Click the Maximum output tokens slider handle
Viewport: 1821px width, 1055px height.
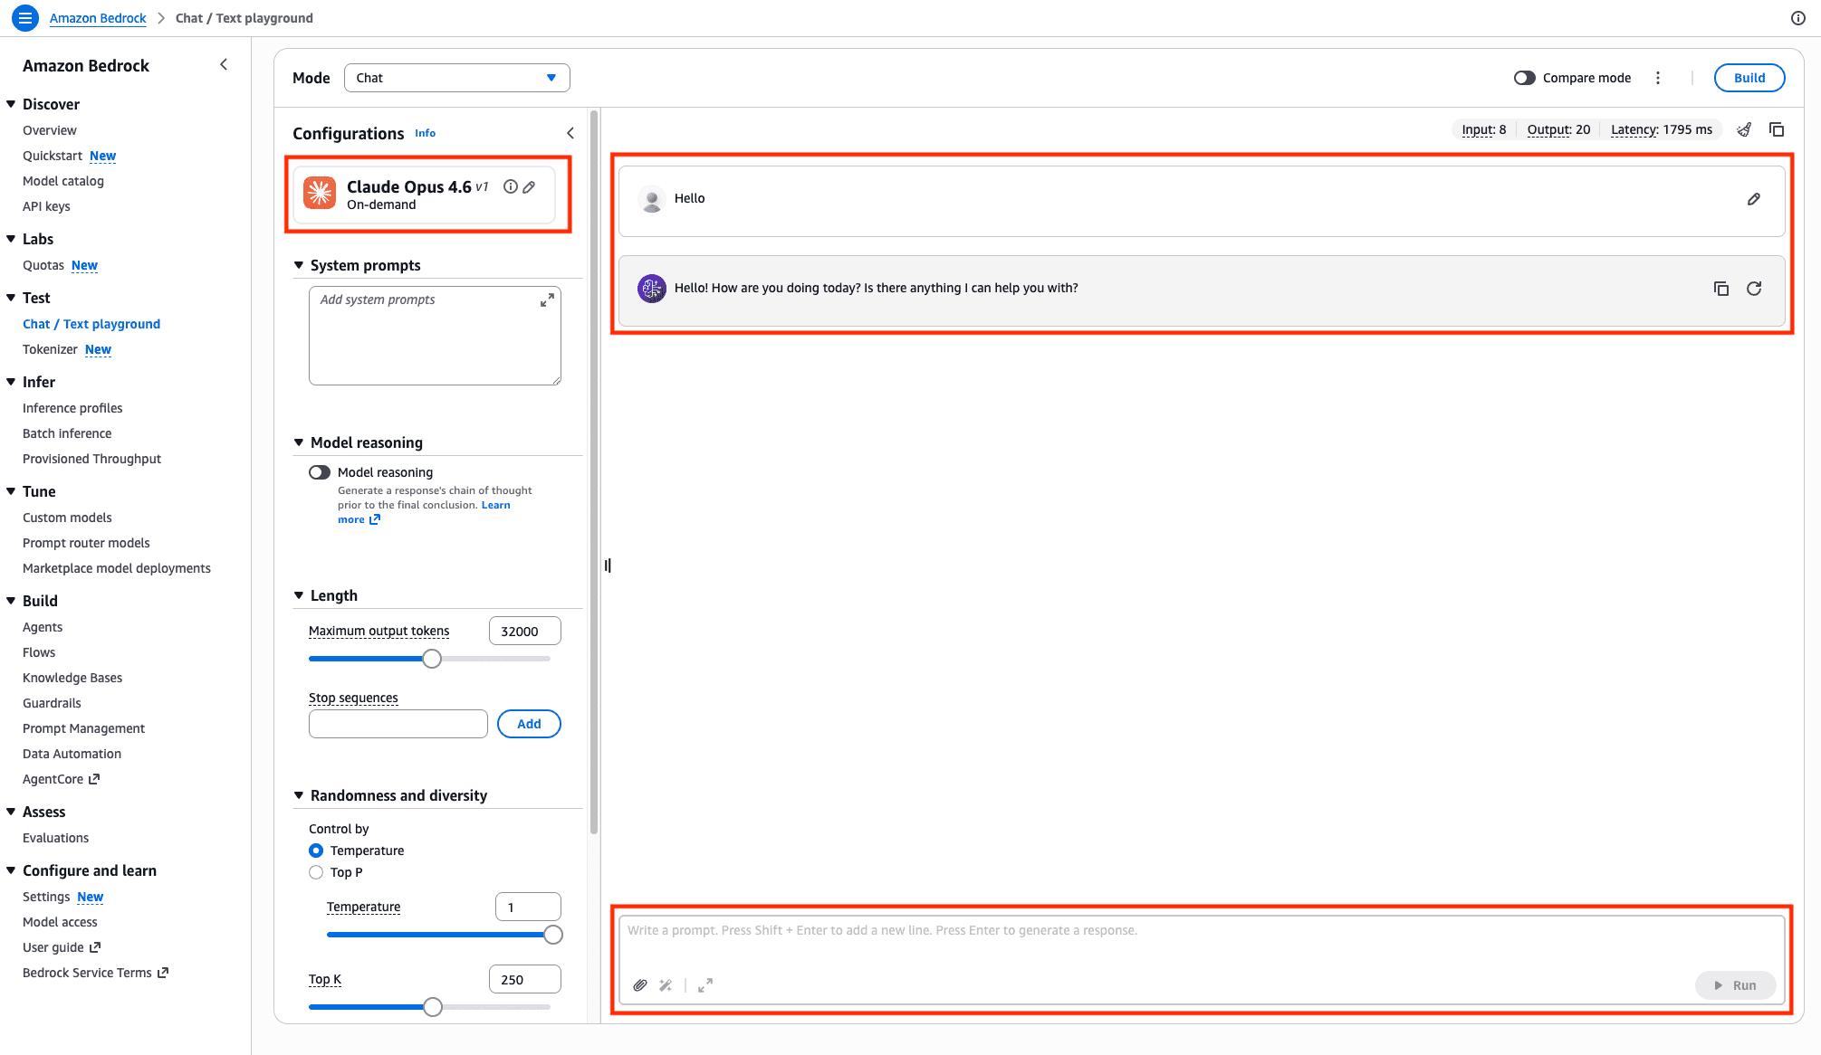[x=432, y=659]
